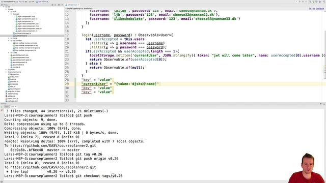The width and height of the screenshot is (326, 183).
Task: Click the "currentUser" text on line 29
Action: click(x=95, y=84)
